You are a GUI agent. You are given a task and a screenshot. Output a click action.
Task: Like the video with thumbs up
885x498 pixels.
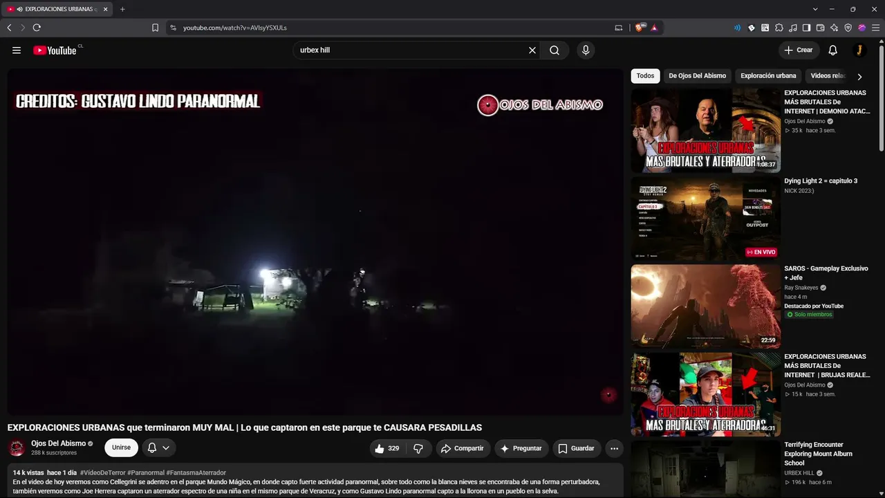386,448
